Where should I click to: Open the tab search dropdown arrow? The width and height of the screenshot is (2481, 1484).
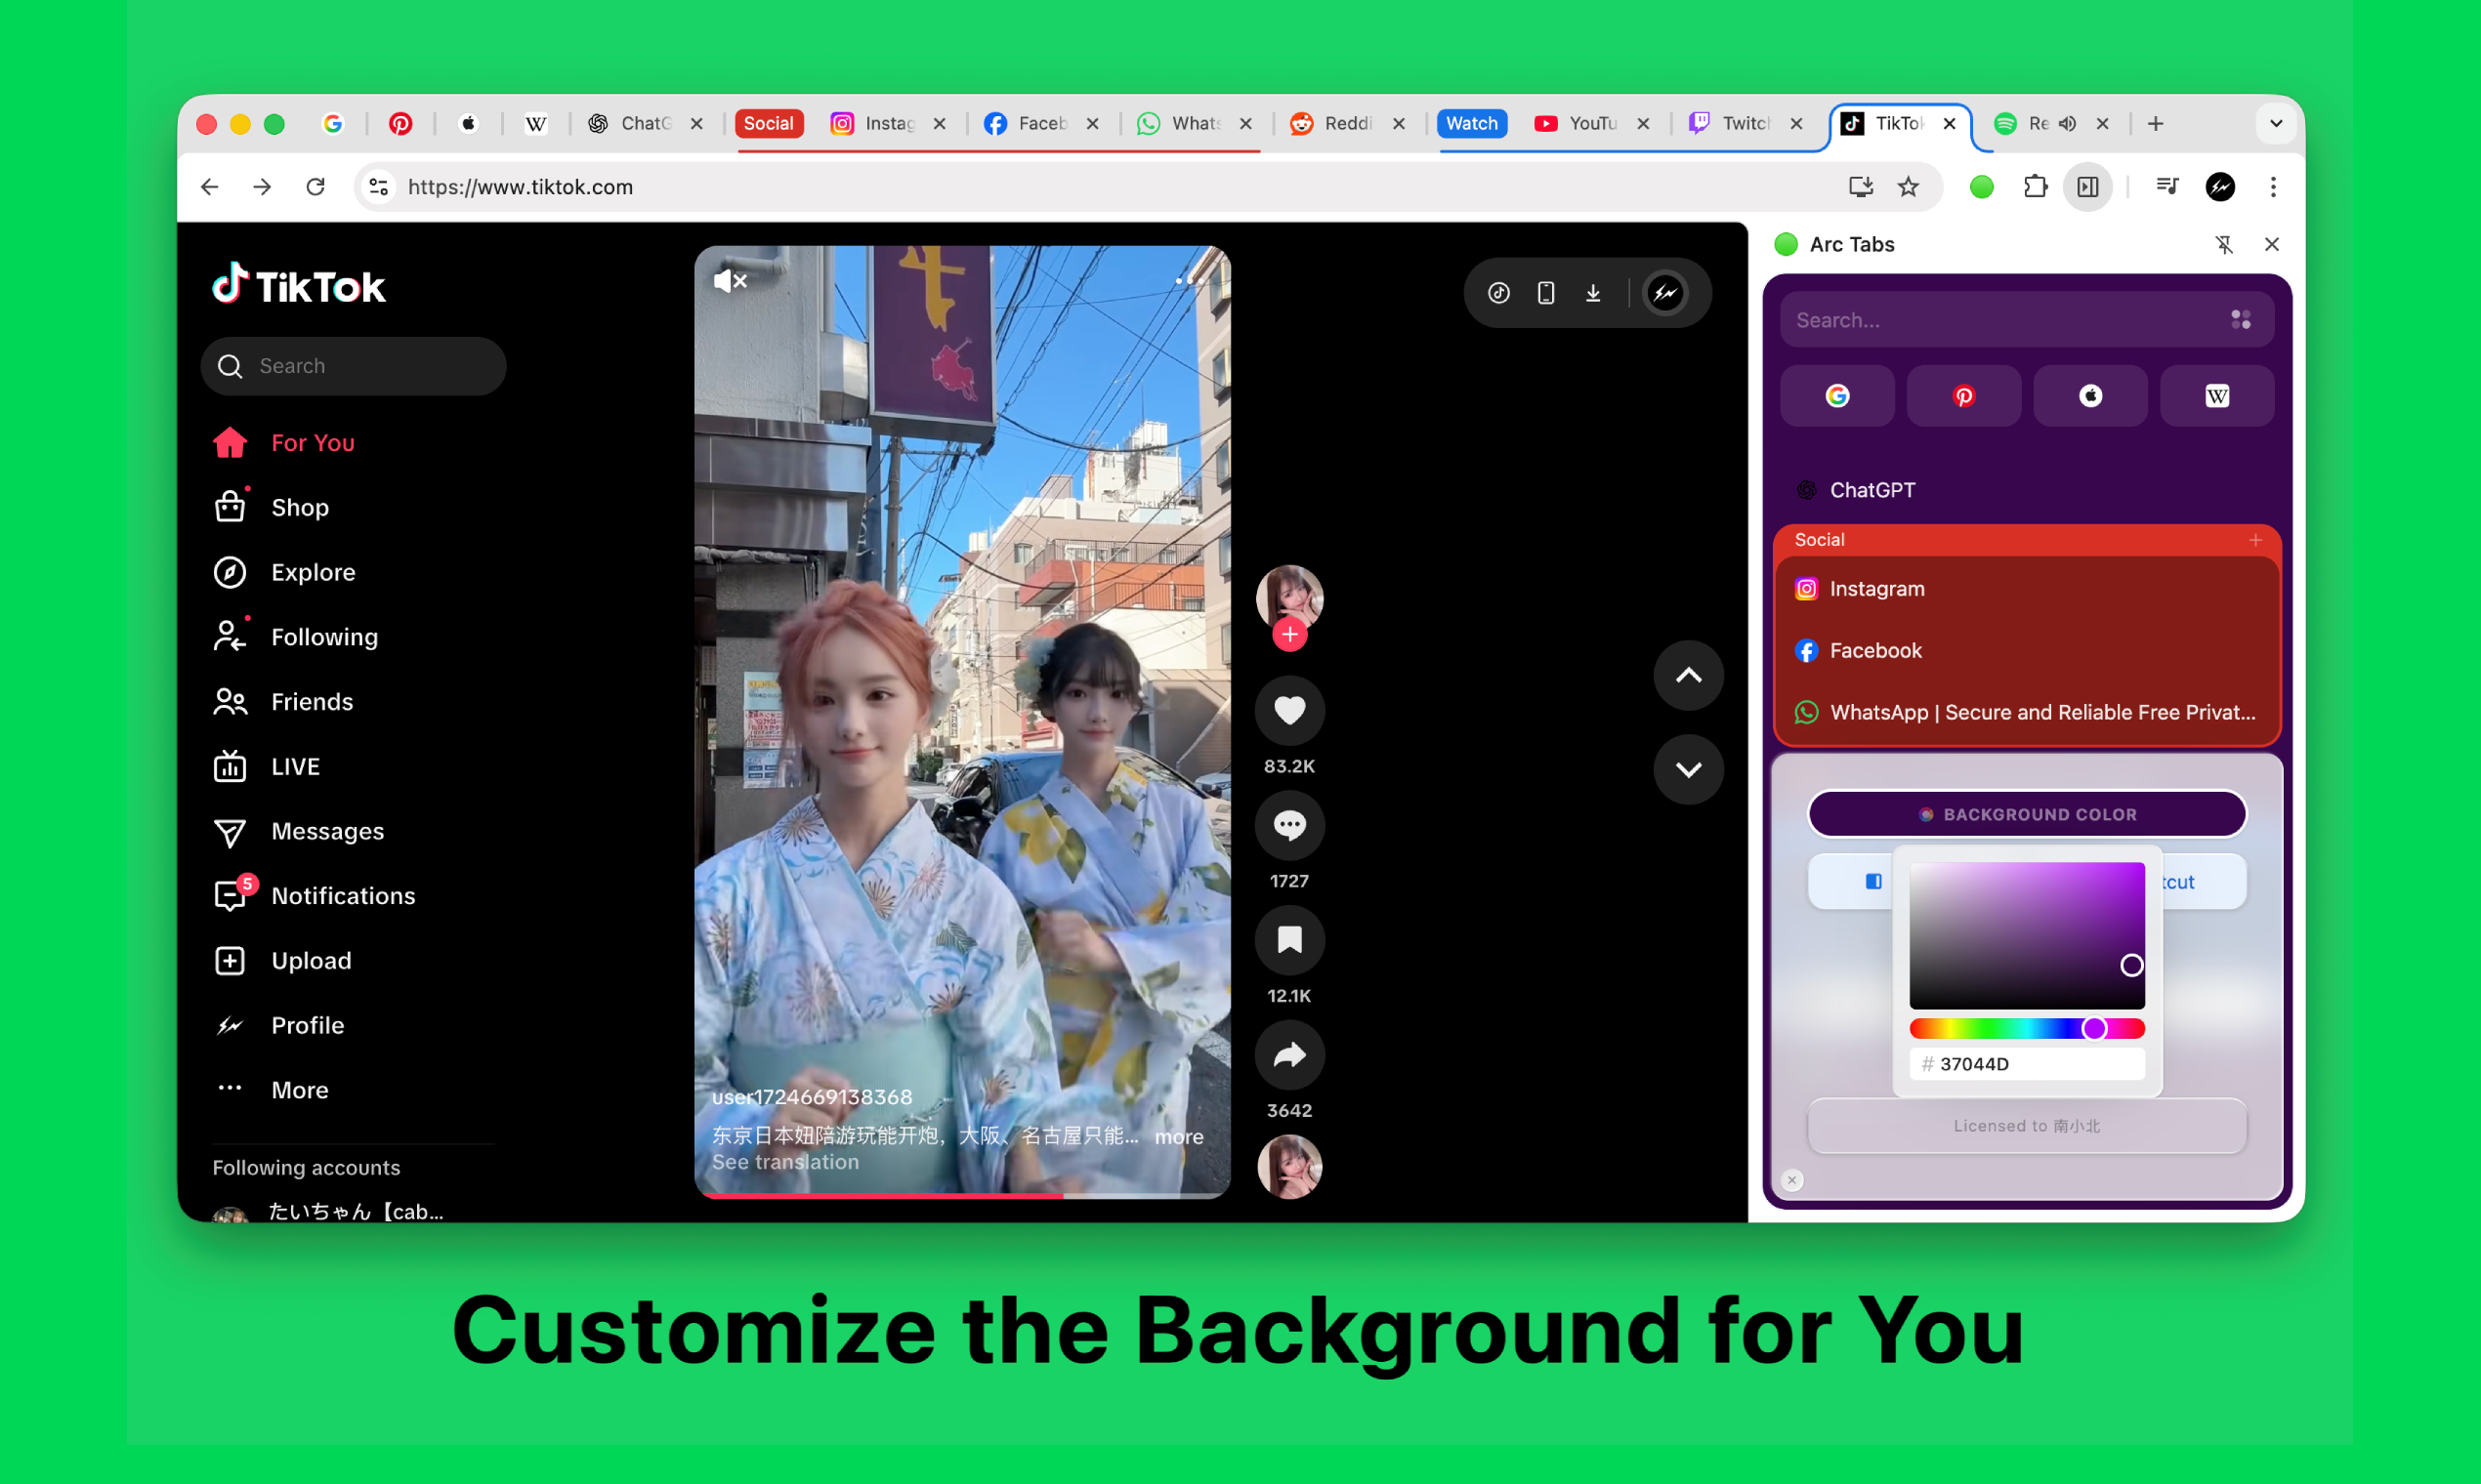point(2275,124)
